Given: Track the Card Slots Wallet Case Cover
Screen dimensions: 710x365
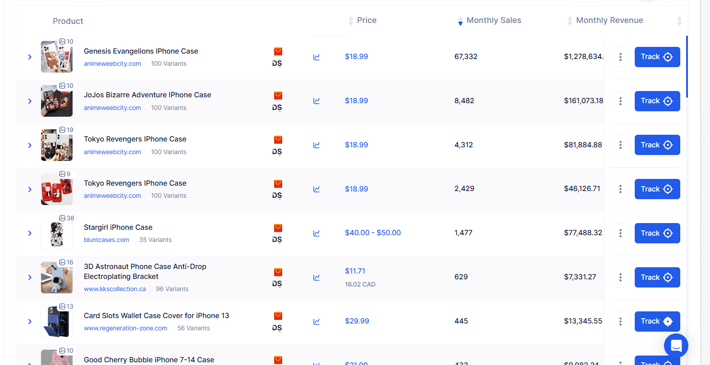Looking at the screenshot, I should coord(657,321).
